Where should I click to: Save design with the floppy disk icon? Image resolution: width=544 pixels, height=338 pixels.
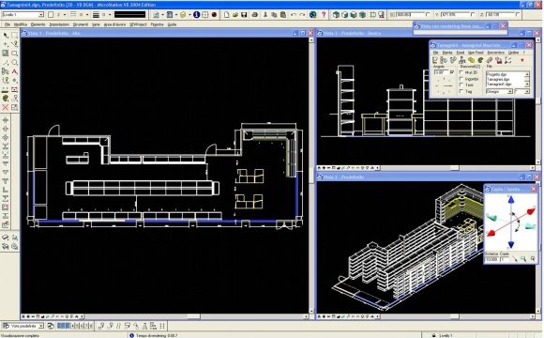[x=244, y=15]
